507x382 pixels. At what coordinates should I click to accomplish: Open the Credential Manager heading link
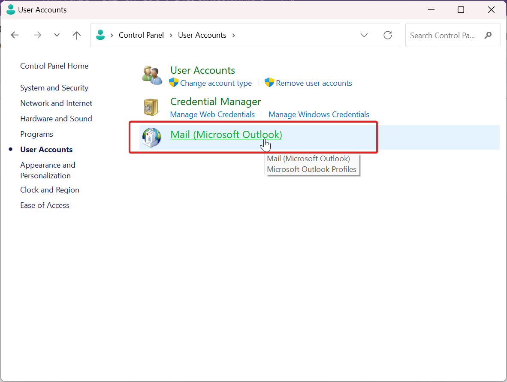215,102
